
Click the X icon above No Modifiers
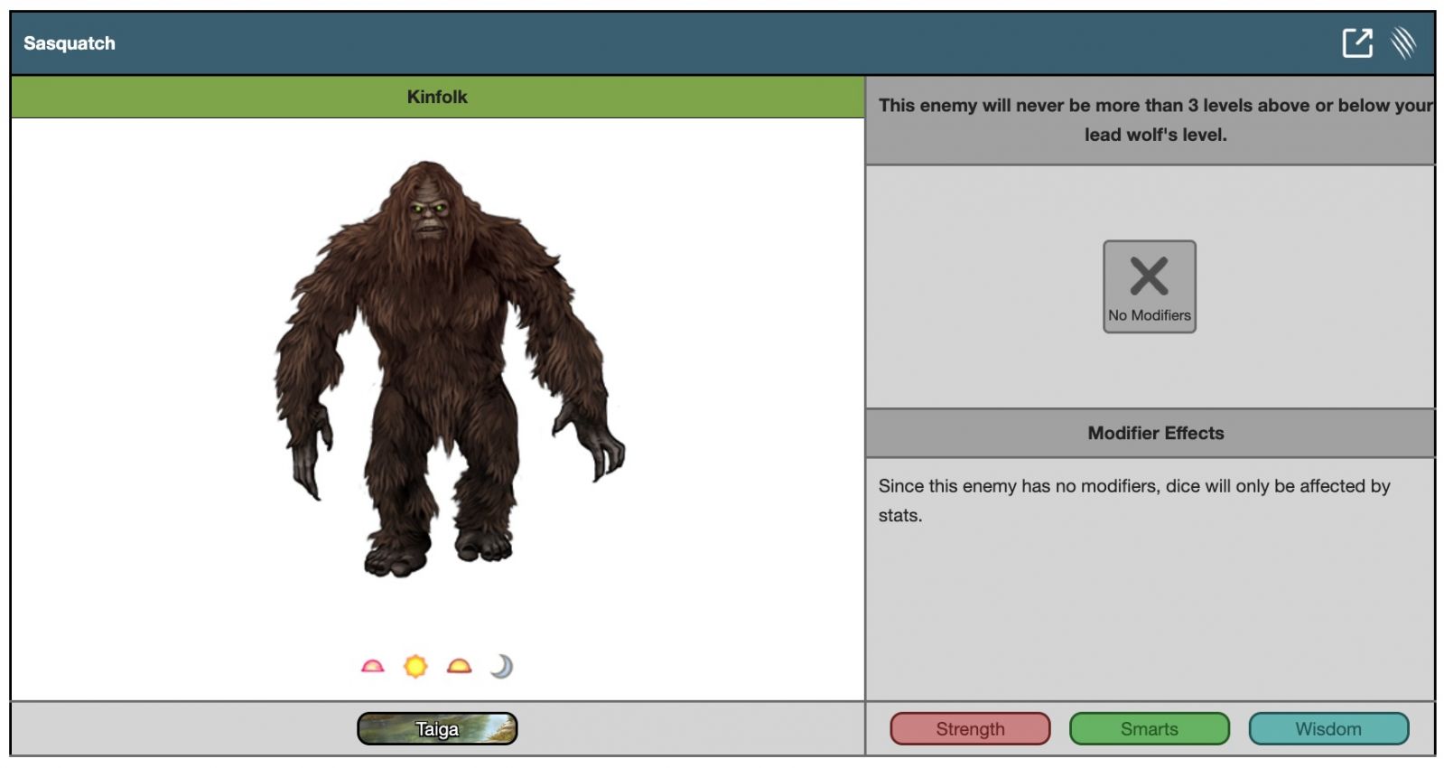coord(1149,276)
